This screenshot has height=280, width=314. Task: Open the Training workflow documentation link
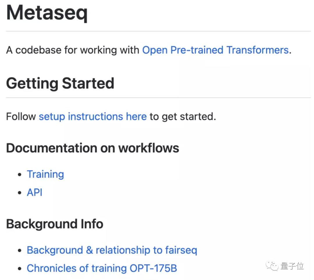tap(45, 174)
